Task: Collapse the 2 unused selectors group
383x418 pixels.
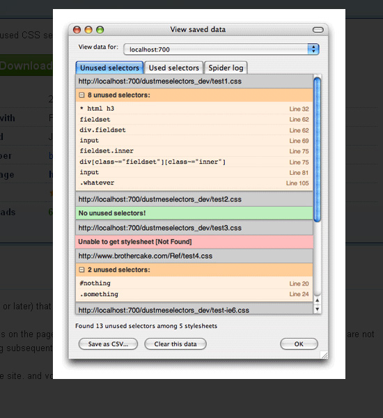Action: coord(82,270)
